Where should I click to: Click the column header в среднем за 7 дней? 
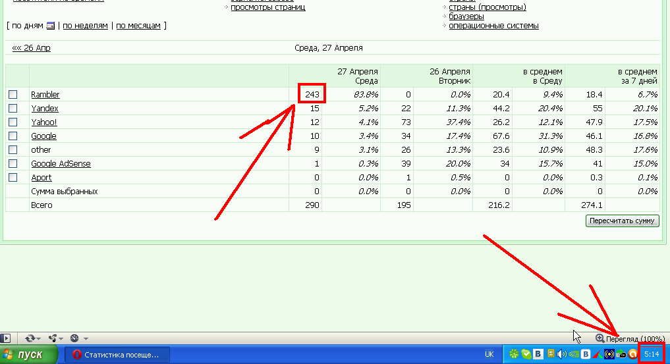coord(636,76)
